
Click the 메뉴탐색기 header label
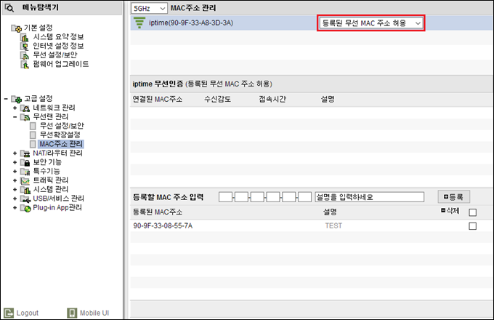pyautogui.click(x=41, y=7)
